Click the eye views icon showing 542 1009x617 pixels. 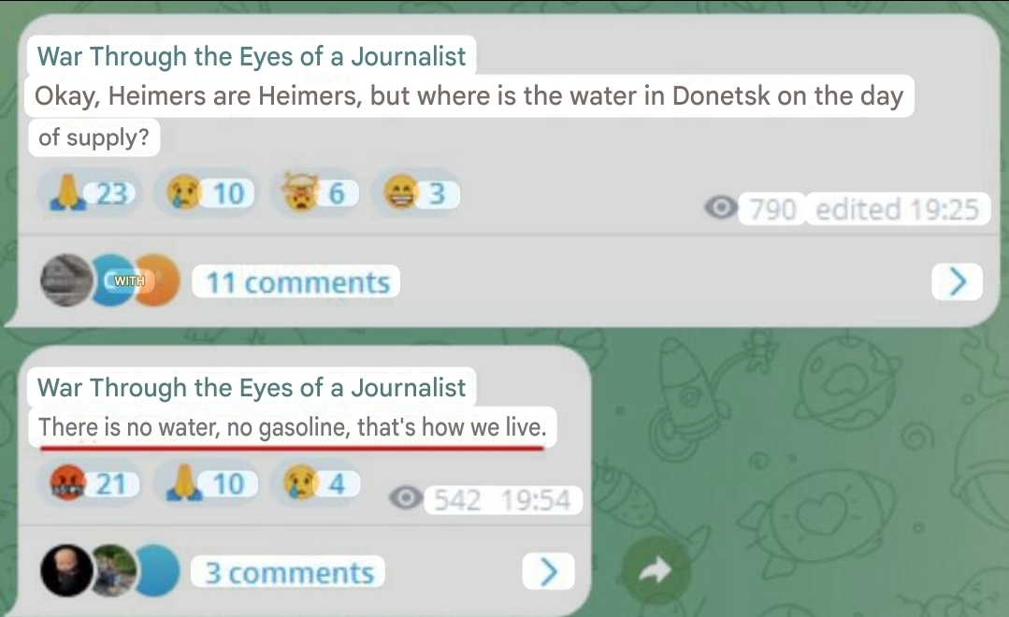tap(406, 498)
